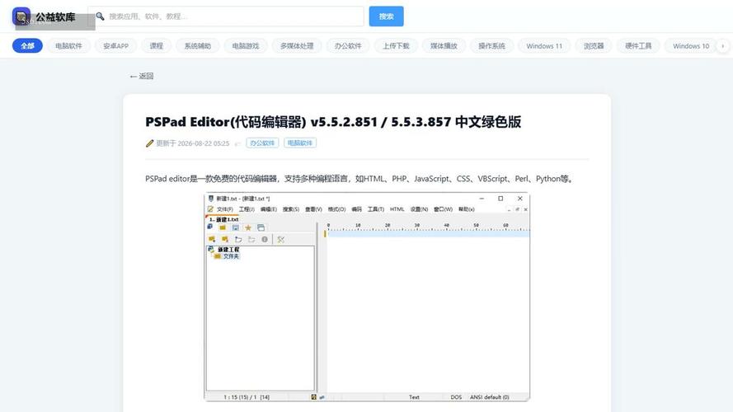733x412 pixels.
Task: Open the 课程 category
Action: click(x=156, y=46)
